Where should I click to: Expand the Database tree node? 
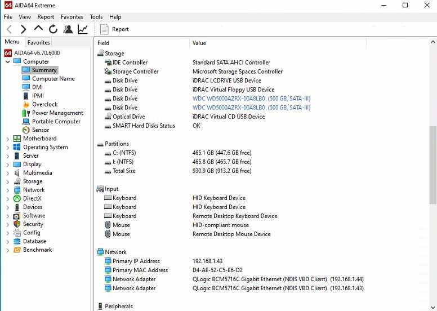(x=8, y=242)
